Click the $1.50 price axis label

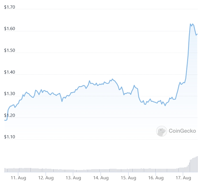[x=9, y=50]
